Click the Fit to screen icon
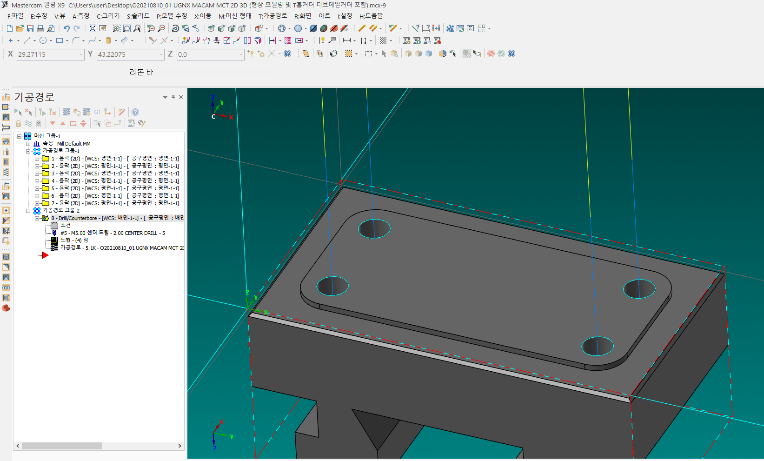 coord(93,28)
